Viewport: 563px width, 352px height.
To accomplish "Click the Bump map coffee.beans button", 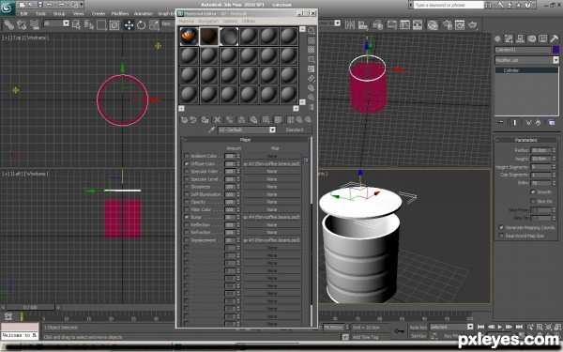I will tap(272, 217).
